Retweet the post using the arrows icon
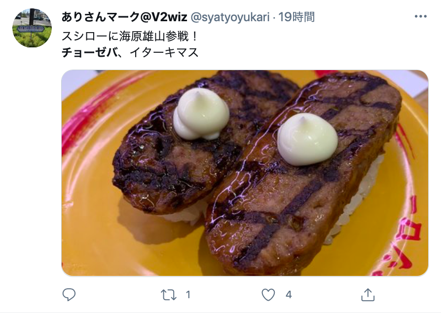 (169, 295)
